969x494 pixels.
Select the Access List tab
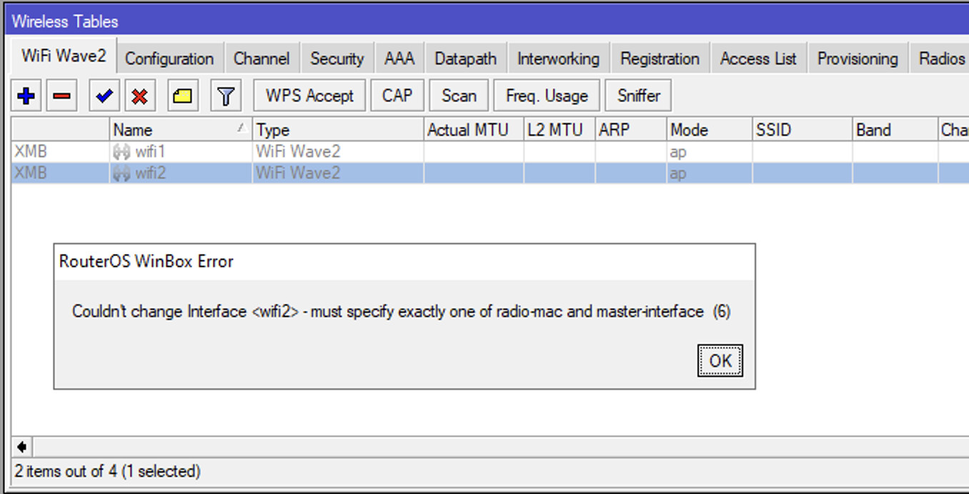[758, 59]
